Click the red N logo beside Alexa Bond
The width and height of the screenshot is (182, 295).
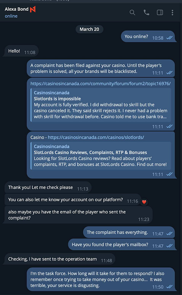pos(33,9)
